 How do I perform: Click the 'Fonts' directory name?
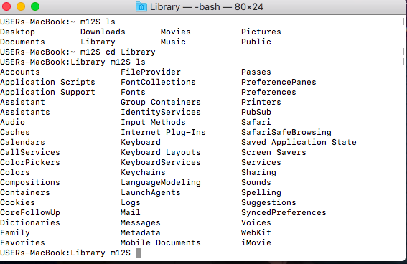[133, 92]
